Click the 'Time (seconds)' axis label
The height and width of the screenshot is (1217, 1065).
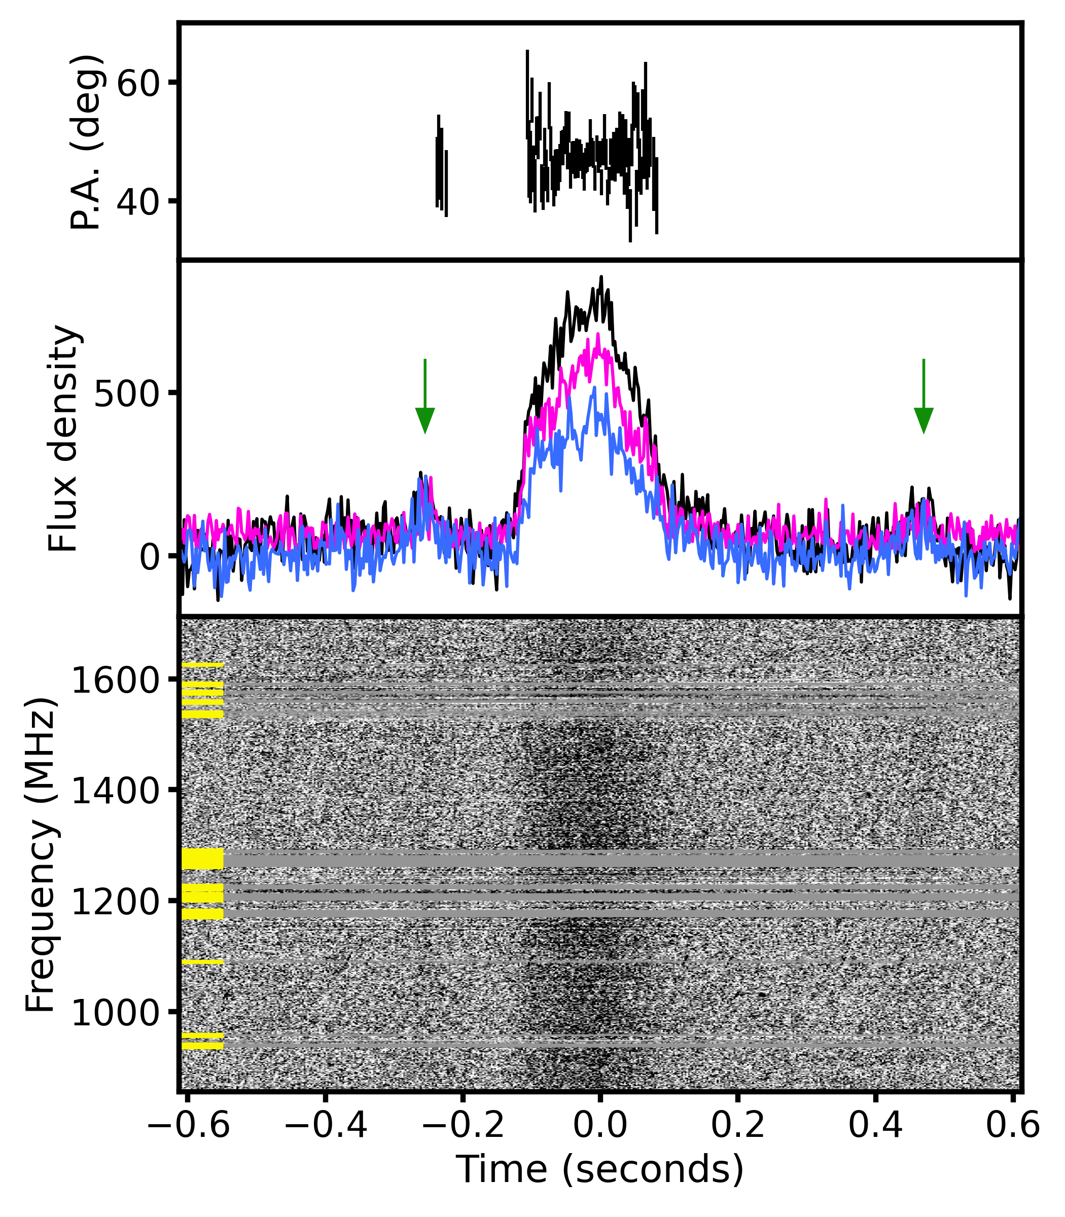pos(599,1169)
